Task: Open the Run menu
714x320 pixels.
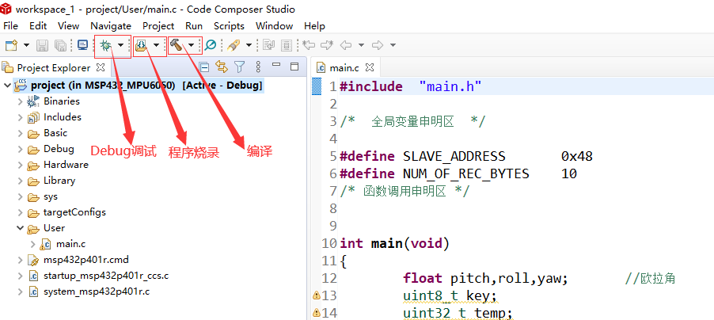Action: click(x=194, y=25)
